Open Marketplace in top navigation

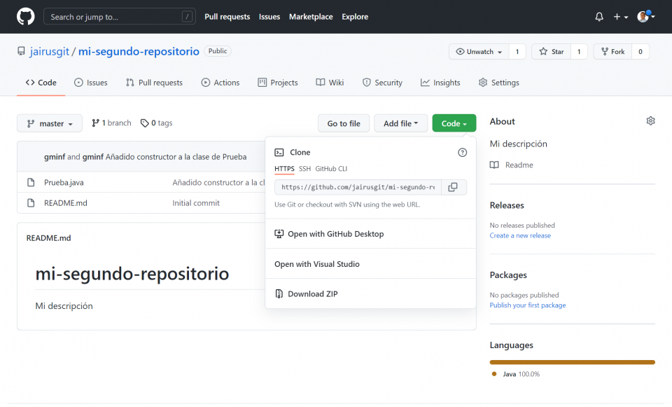311,17
